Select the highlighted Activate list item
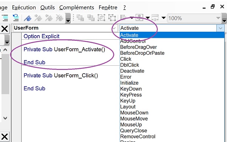227x142 pixels. pos(172,35)
